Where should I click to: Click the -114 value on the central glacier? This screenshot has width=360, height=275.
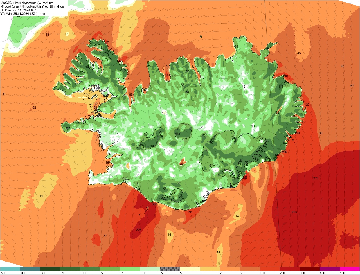click(177, 134)
